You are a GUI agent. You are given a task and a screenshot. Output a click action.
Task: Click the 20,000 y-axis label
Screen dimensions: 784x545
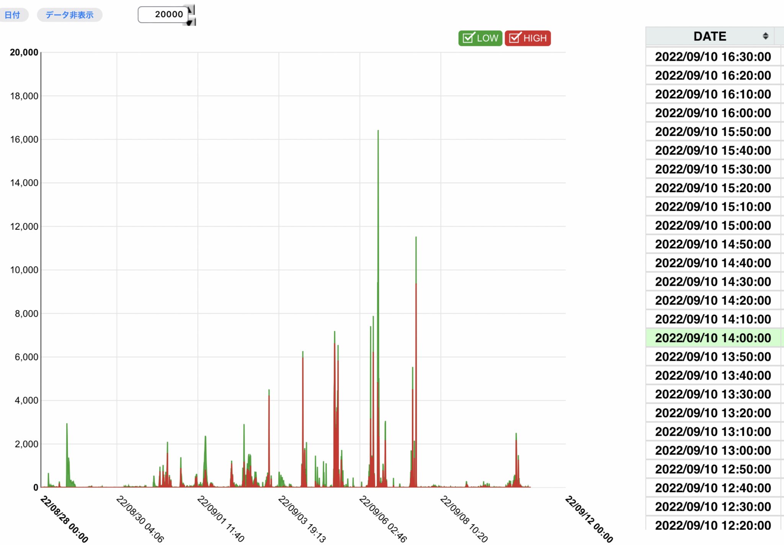pyautogui.click(x=24, y=52)
